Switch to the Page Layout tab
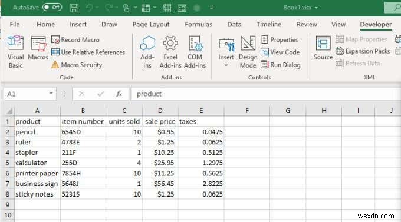 tap(151, 24)
